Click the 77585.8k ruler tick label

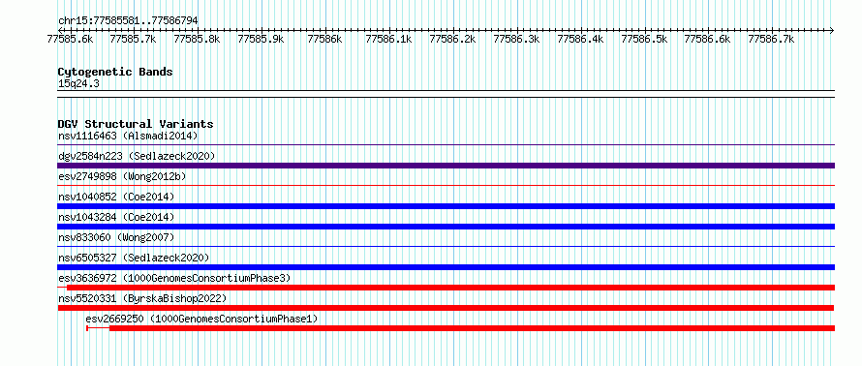coord(197,39)
